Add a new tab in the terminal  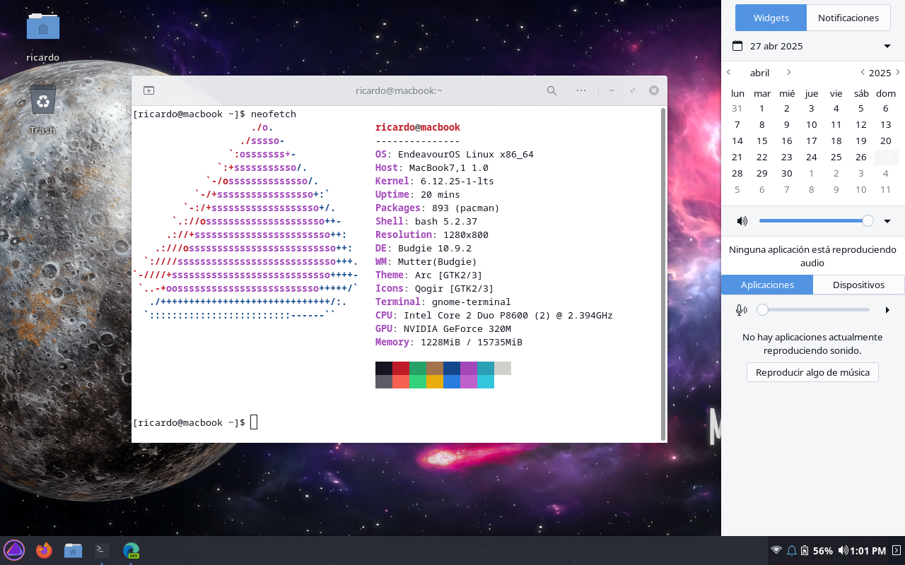point(148,90)
